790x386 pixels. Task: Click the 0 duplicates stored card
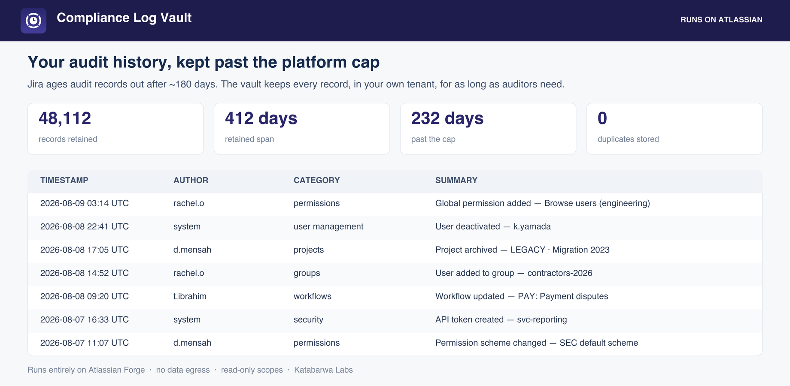675,129
